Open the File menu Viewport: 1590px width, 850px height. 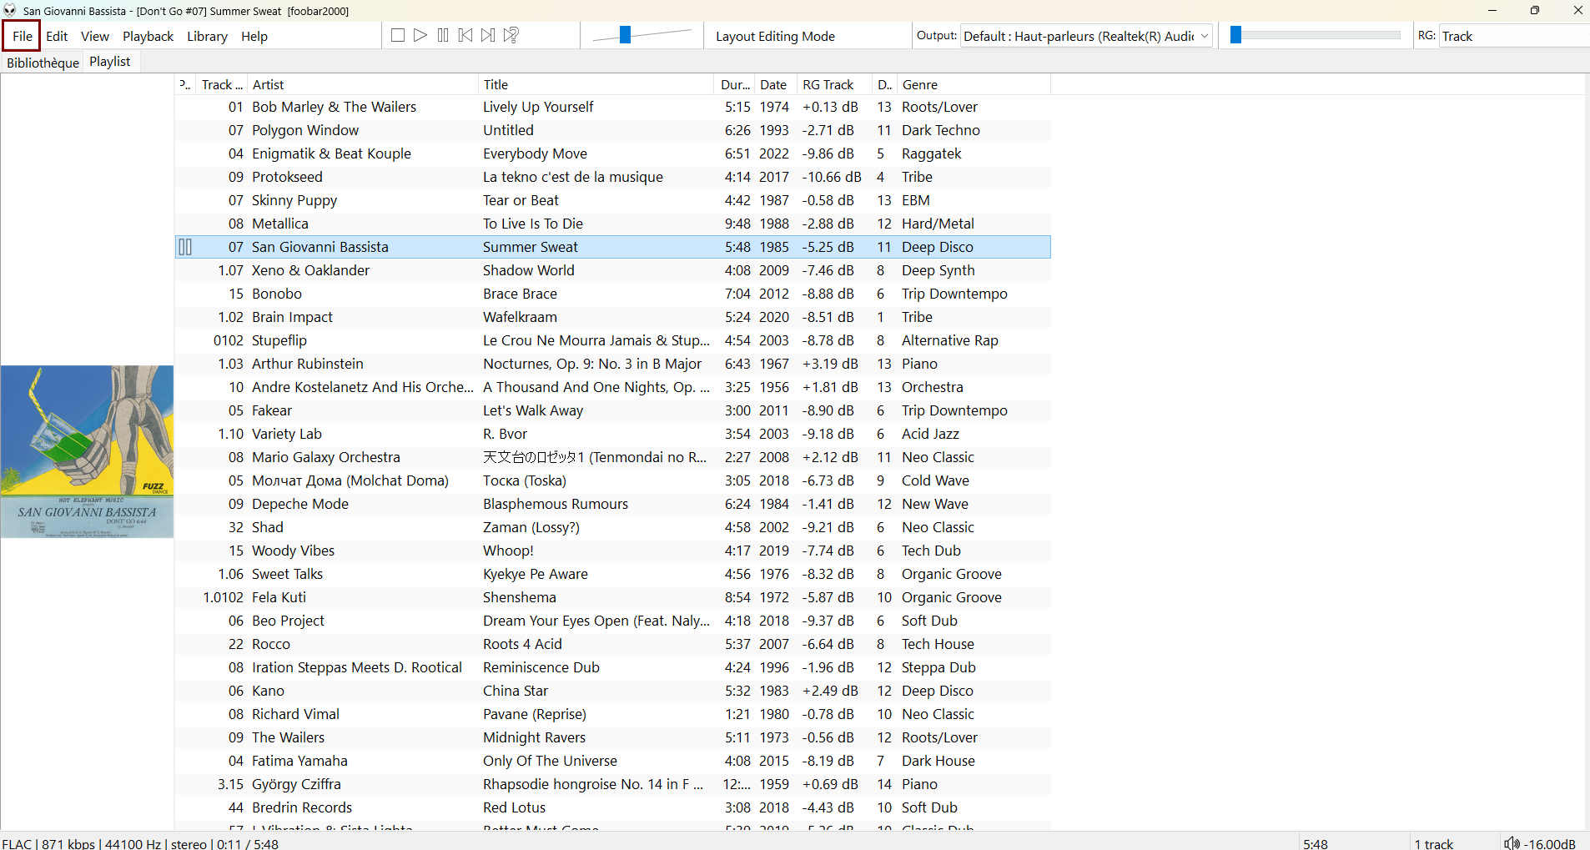click(x=23, y=36)
